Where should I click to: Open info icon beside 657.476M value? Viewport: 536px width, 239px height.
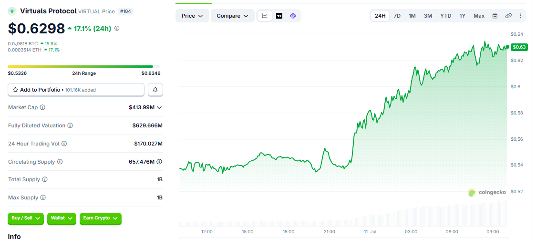click(x=159, y=162)
